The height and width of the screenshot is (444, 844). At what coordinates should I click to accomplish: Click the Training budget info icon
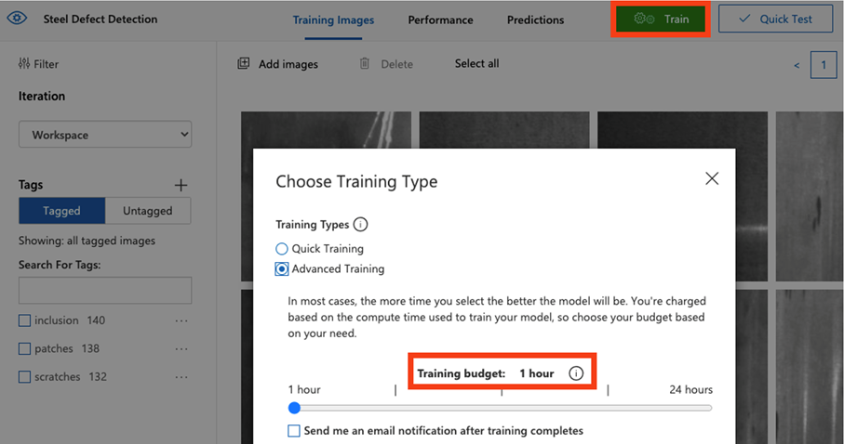pos(575,373)
